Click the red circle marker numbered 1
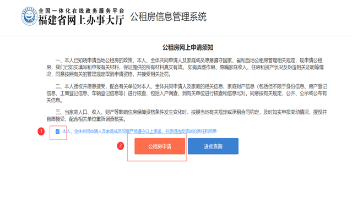This screenshot has height=198, width=352. coord(41,131)
